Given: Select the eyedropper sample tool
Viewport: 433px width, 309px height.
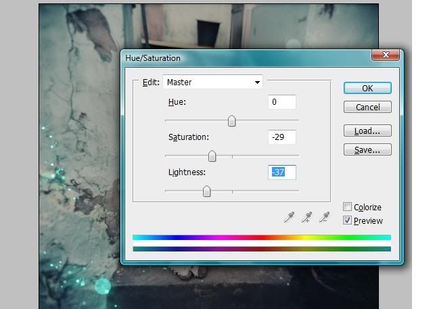Looking at the screenshot, I should pos(289,217).
